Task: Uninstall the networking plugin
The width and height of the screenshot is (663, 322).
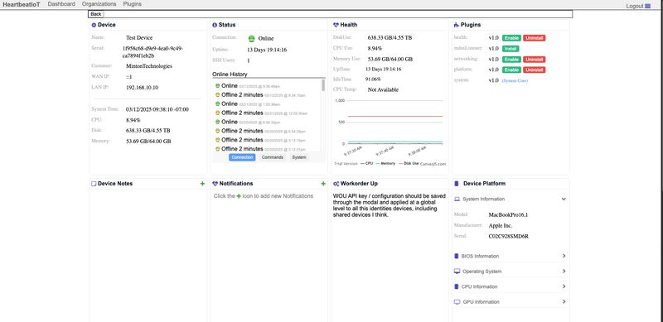Action: pyautogui.click(x=534, y=59)
